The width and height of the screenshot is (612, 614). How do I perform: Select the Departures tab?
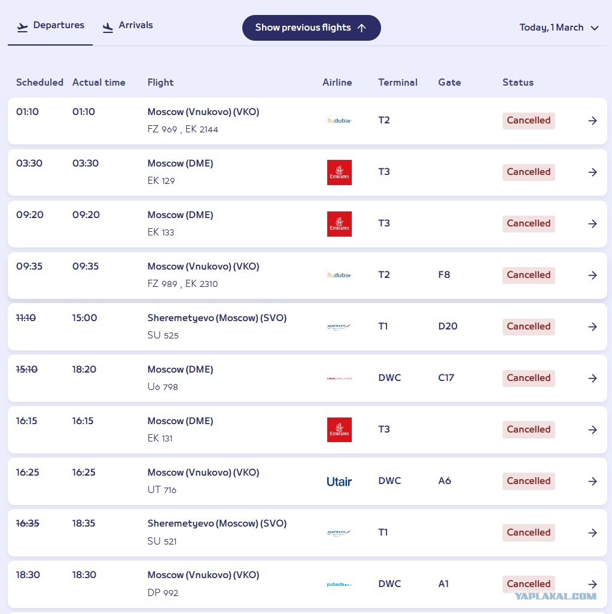pos(50,26)
